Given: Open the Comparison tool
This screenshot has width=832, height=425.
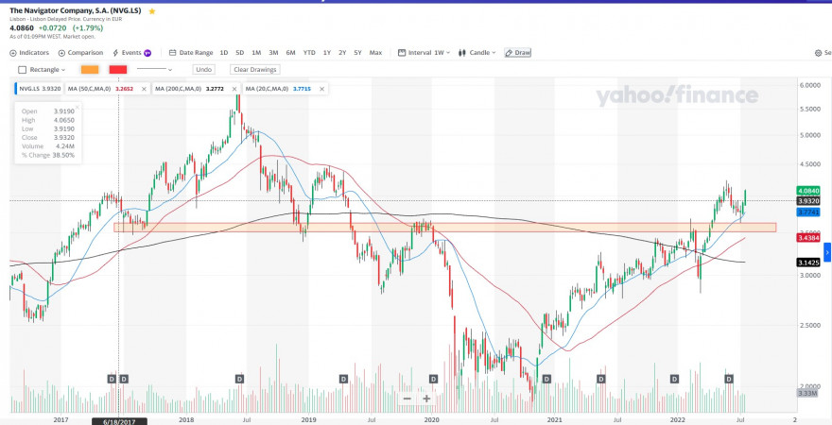Looking at the screenshot, I should (x=80, y=53).
